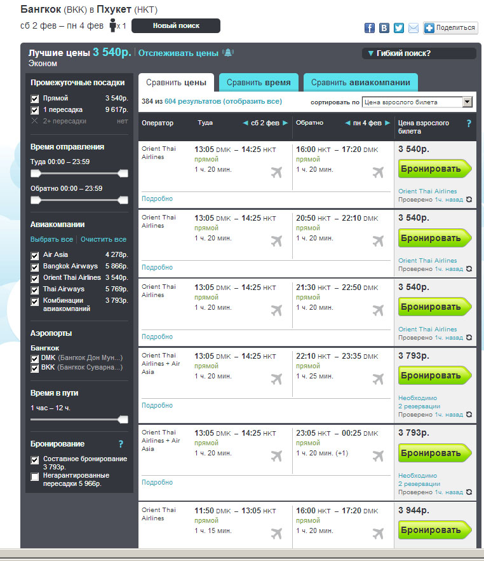Refresh price check icon for 21:30 return flight
484x561 pixels.
pyautogui.click(x=469, y=337)
